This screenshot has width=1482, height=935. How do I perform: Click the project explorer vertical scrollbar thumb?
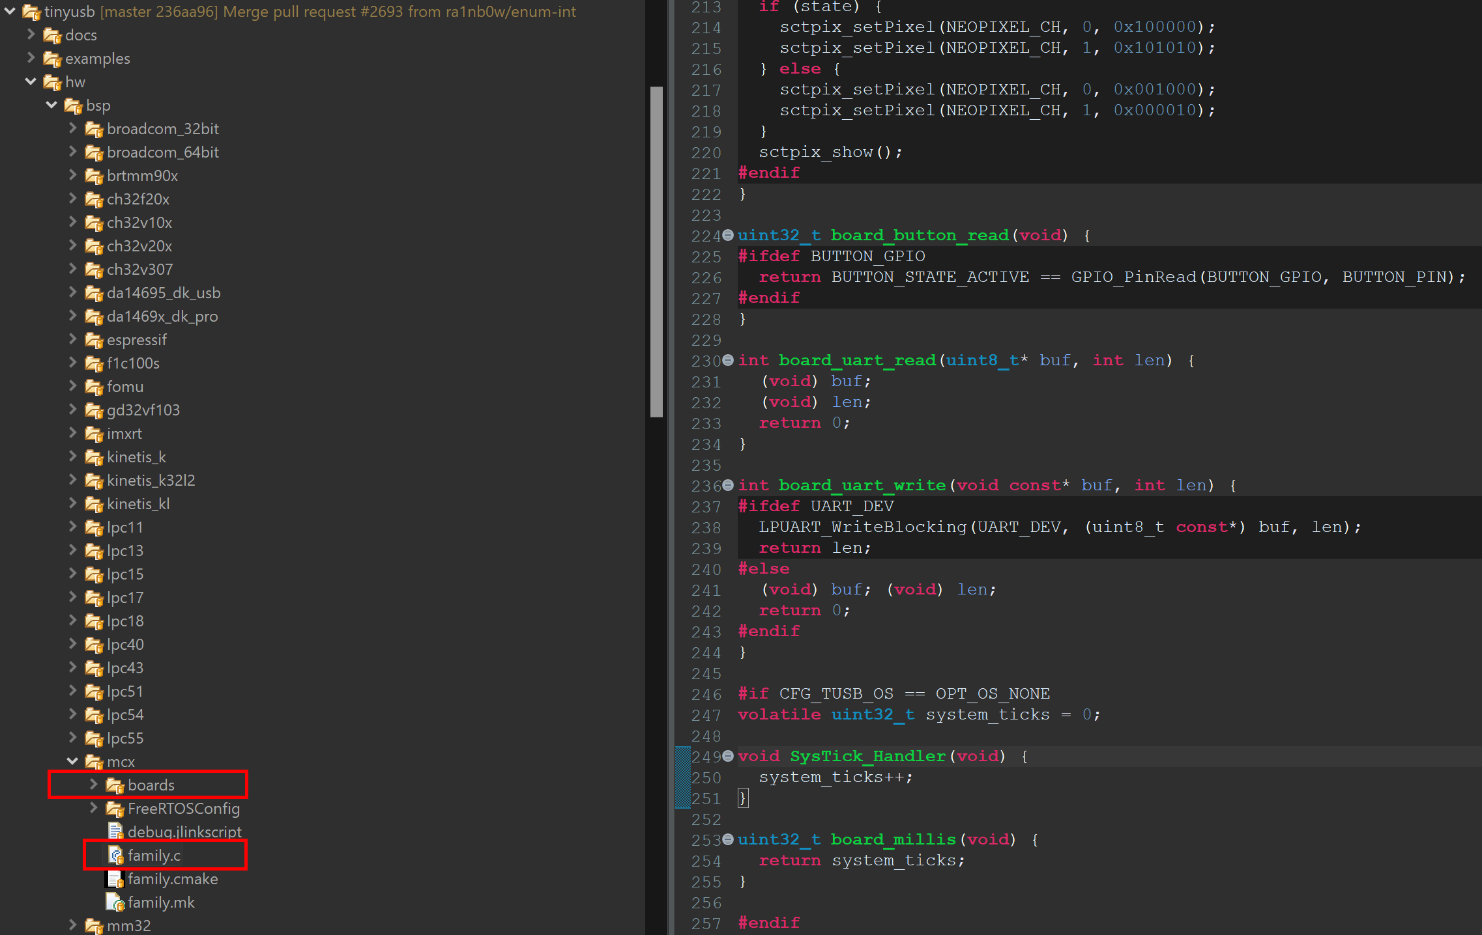656,251
